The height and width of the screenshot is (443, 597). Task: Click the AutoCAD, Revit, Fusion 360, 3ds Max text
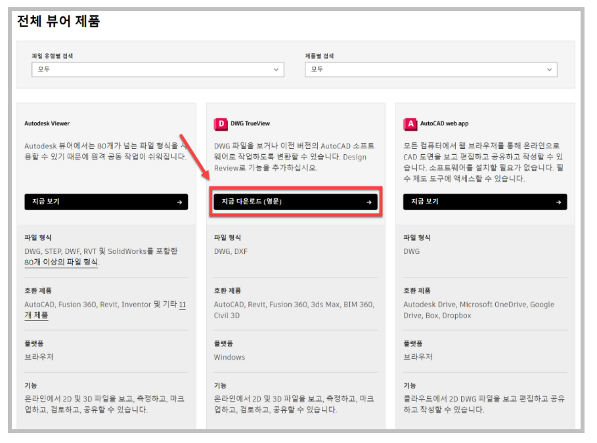coord(294,310)
